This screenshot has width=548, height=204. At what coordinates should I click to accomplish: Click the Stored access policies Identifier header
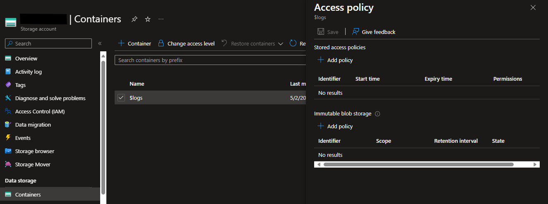[x=329, y=79]
